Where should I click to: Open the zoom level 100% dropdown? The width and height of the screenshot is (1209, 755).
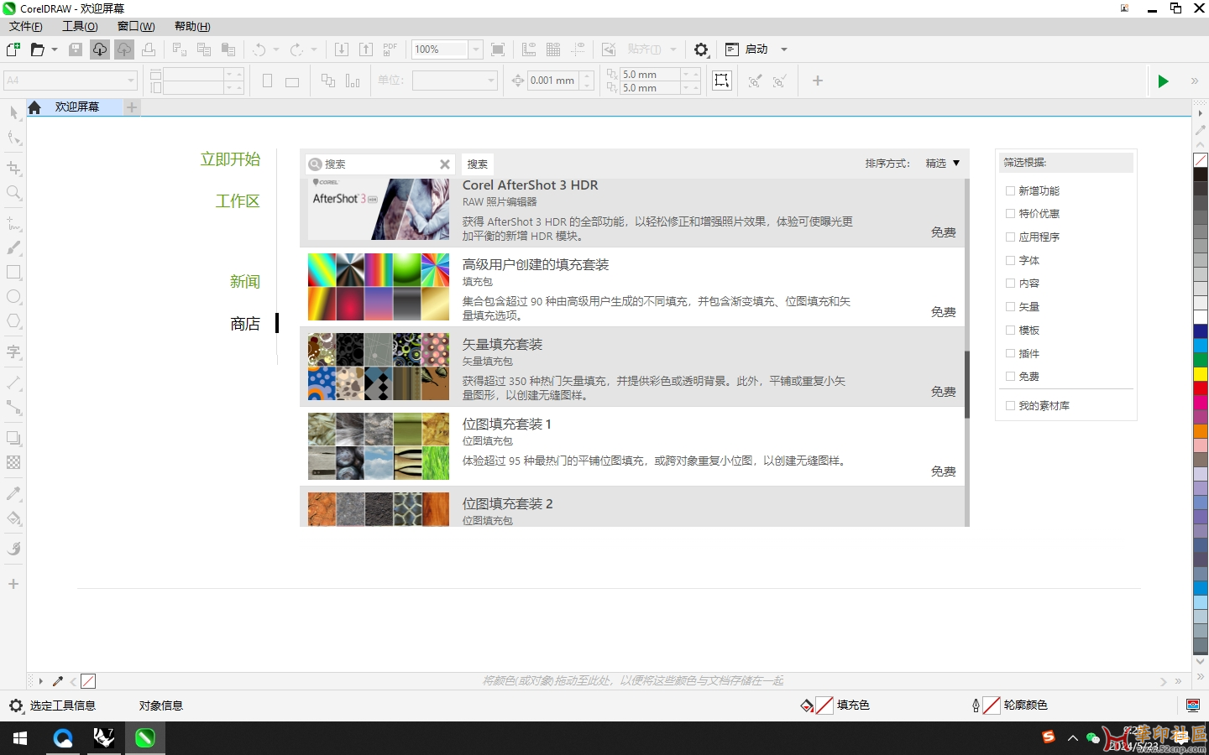tap(476, 49)
